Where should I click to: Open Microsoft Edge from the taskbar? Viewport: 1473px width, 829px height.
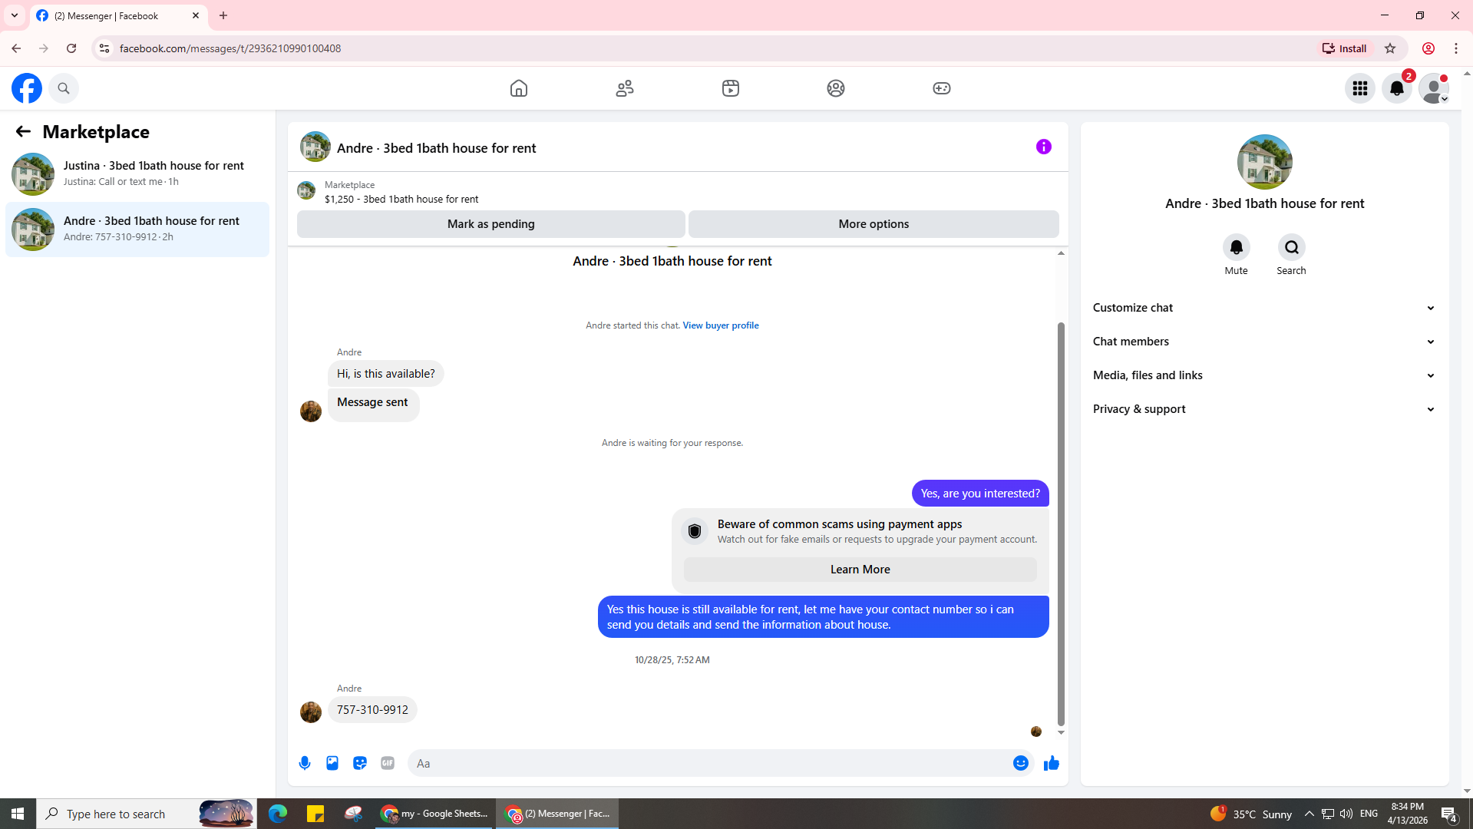278,814
